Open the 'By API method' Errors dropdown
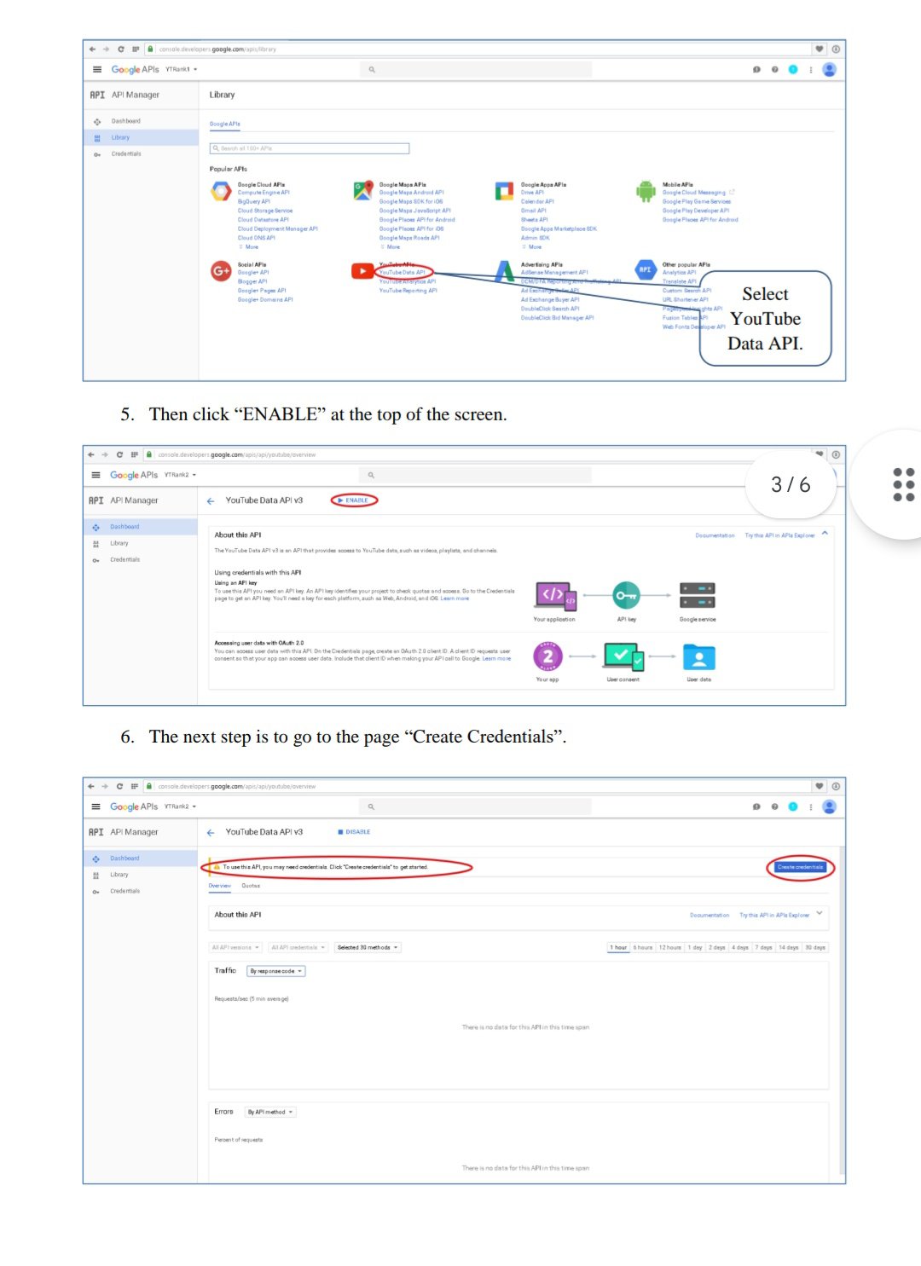 pos(269,1112)
